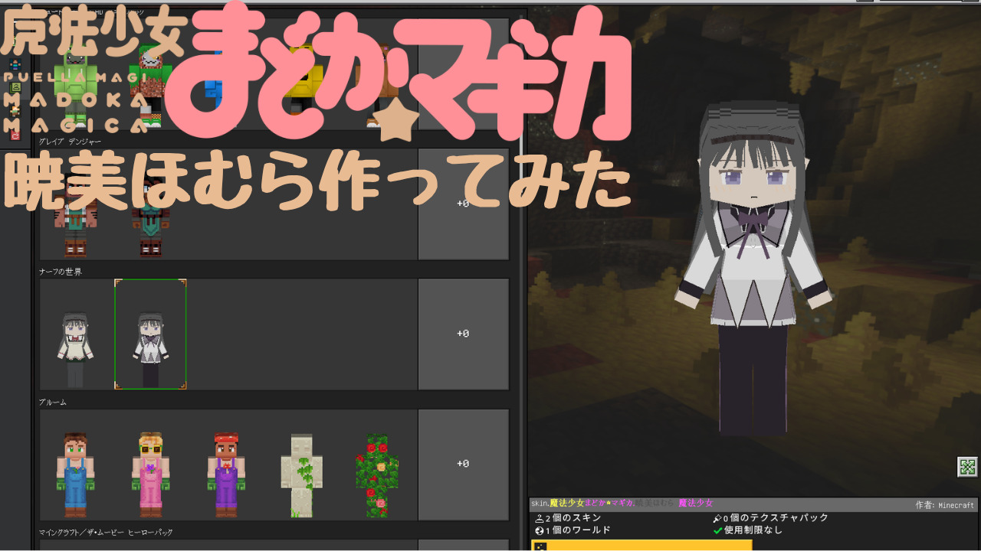
Task: Click the globe icon beside 1個のワールド
Action: tap(539, 530)
